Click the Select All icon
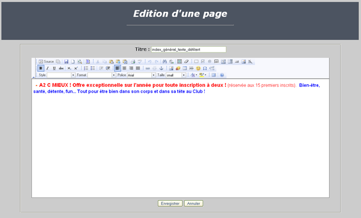 (x=179, y=62)
